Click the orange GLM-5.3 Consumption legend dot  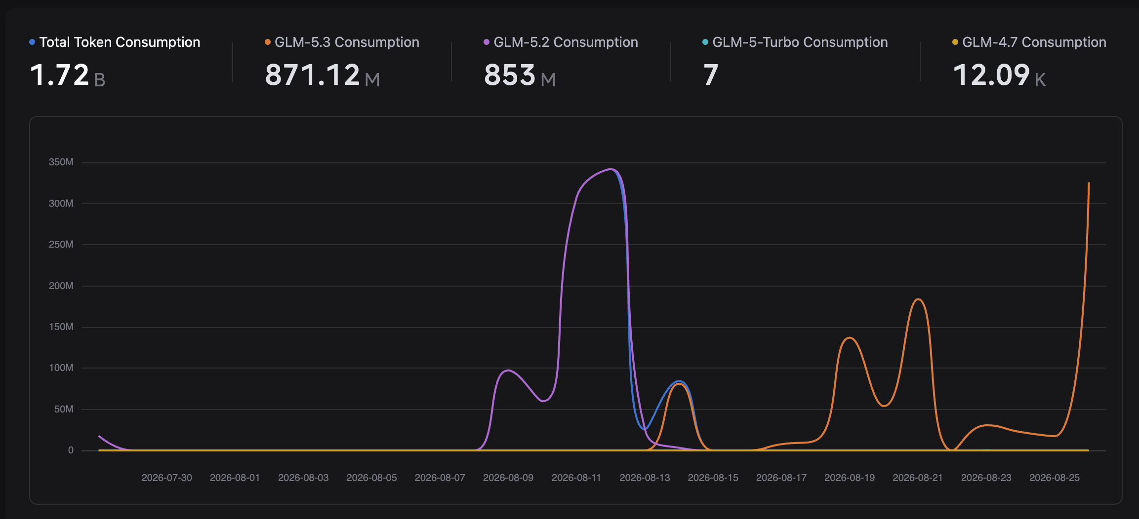268,42
